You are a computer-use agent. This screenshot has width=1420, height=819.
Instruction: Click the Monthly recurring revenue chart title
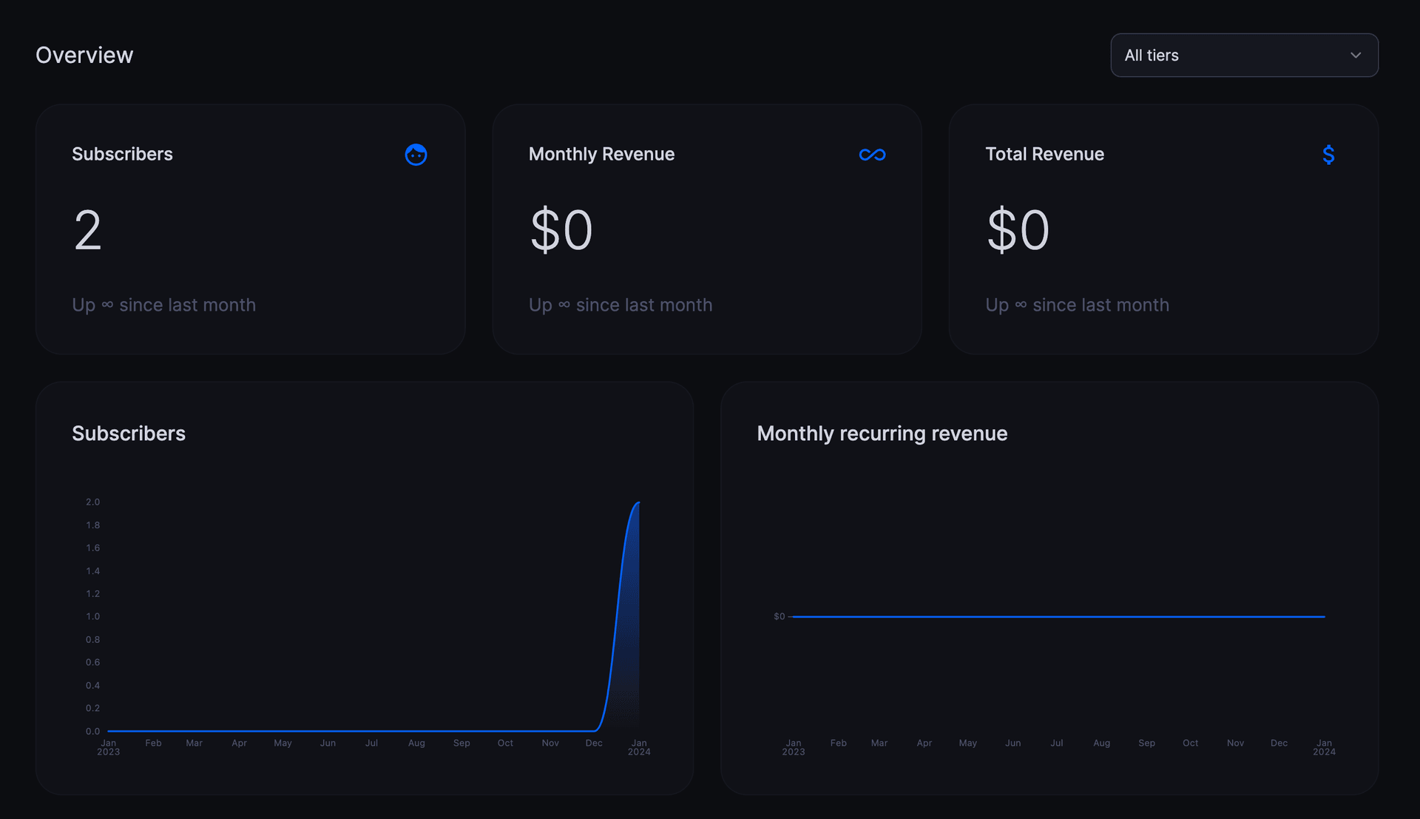tap(882, 434)
